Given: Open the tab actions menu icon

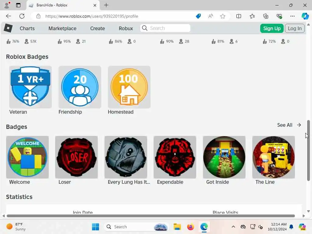Looking at the screenshot, I should coord(18,5).
